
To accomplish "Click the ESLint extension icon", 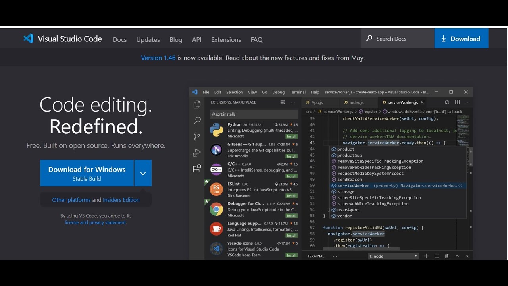I will click(216, 189).
